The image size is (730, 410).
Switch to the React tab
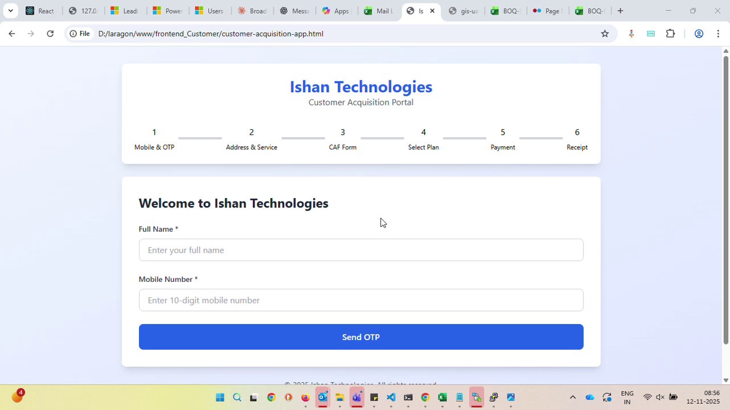[x=40, y=11]
